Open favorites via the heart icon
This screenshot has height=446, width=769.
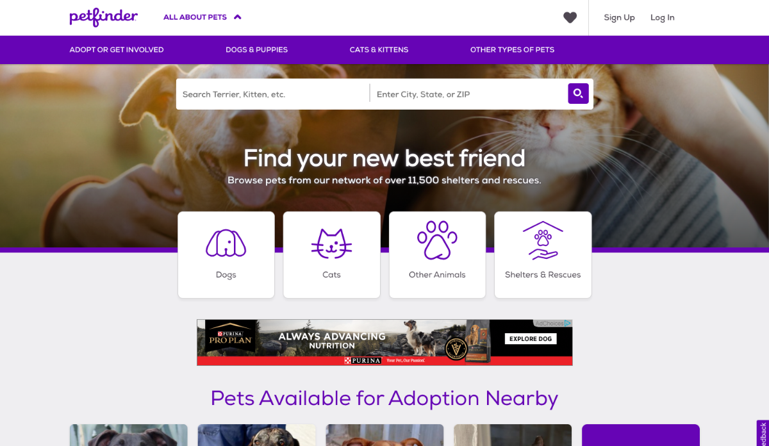(x=570, y=18)
